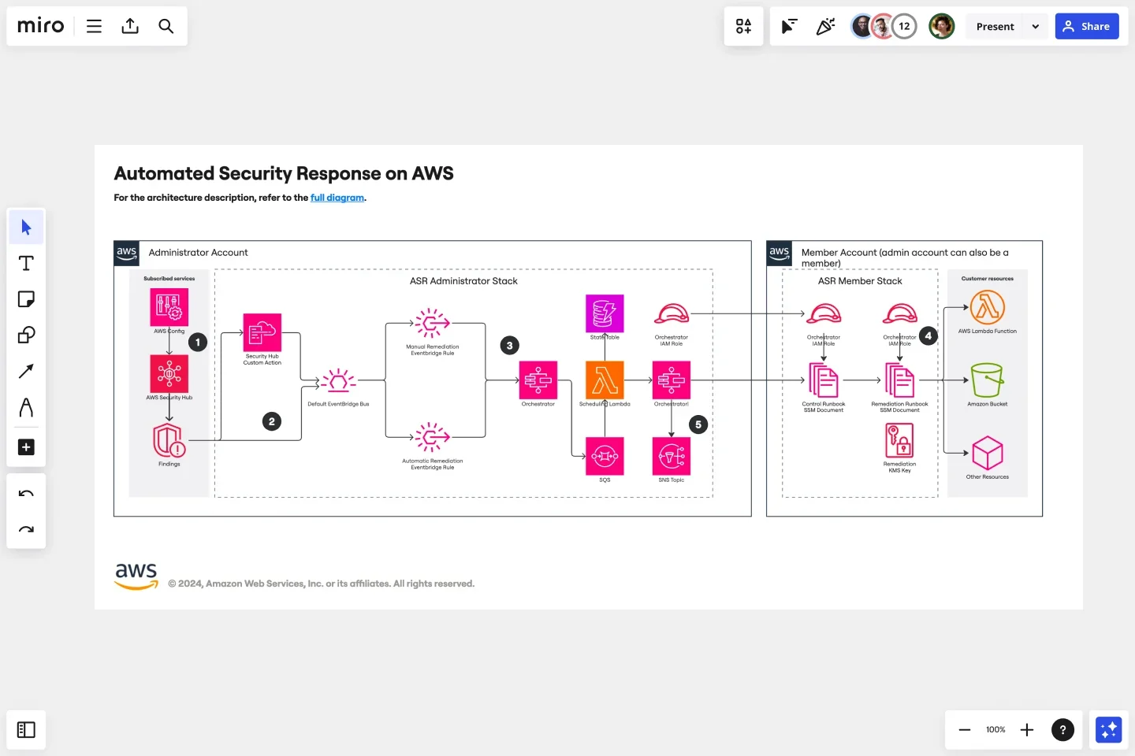Screen dimensions: 1135x756
Task: Click the Other Resources cube icon
Action: point(988,453)
